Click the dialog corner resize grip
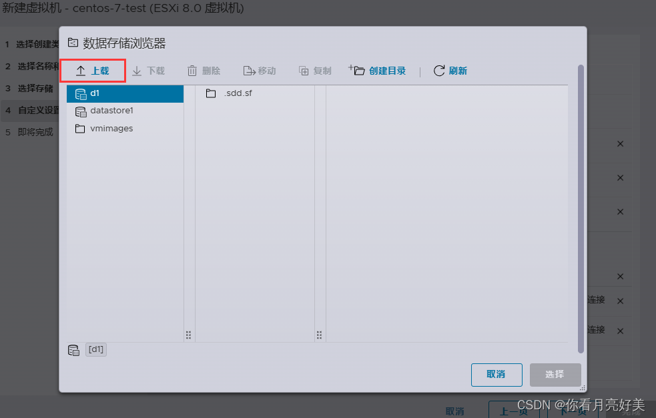Viewport: 656px width, 418px height. 583,388
